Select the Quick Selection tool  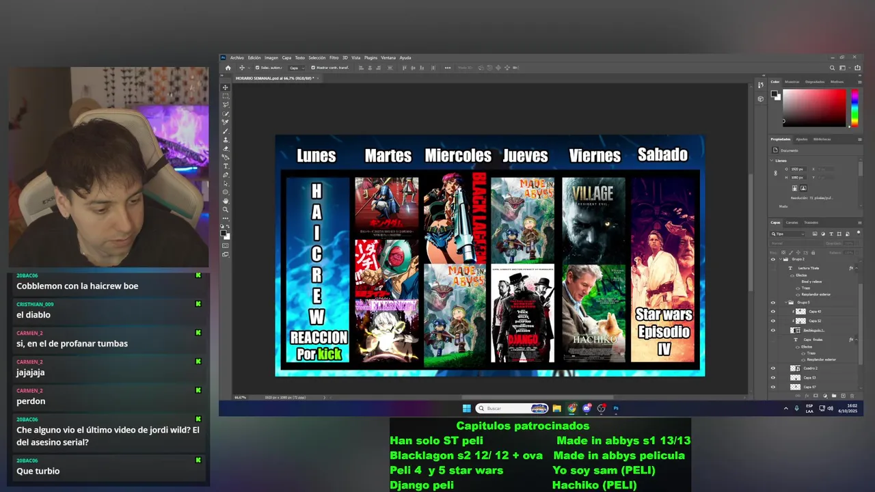(x=225, y=113)
